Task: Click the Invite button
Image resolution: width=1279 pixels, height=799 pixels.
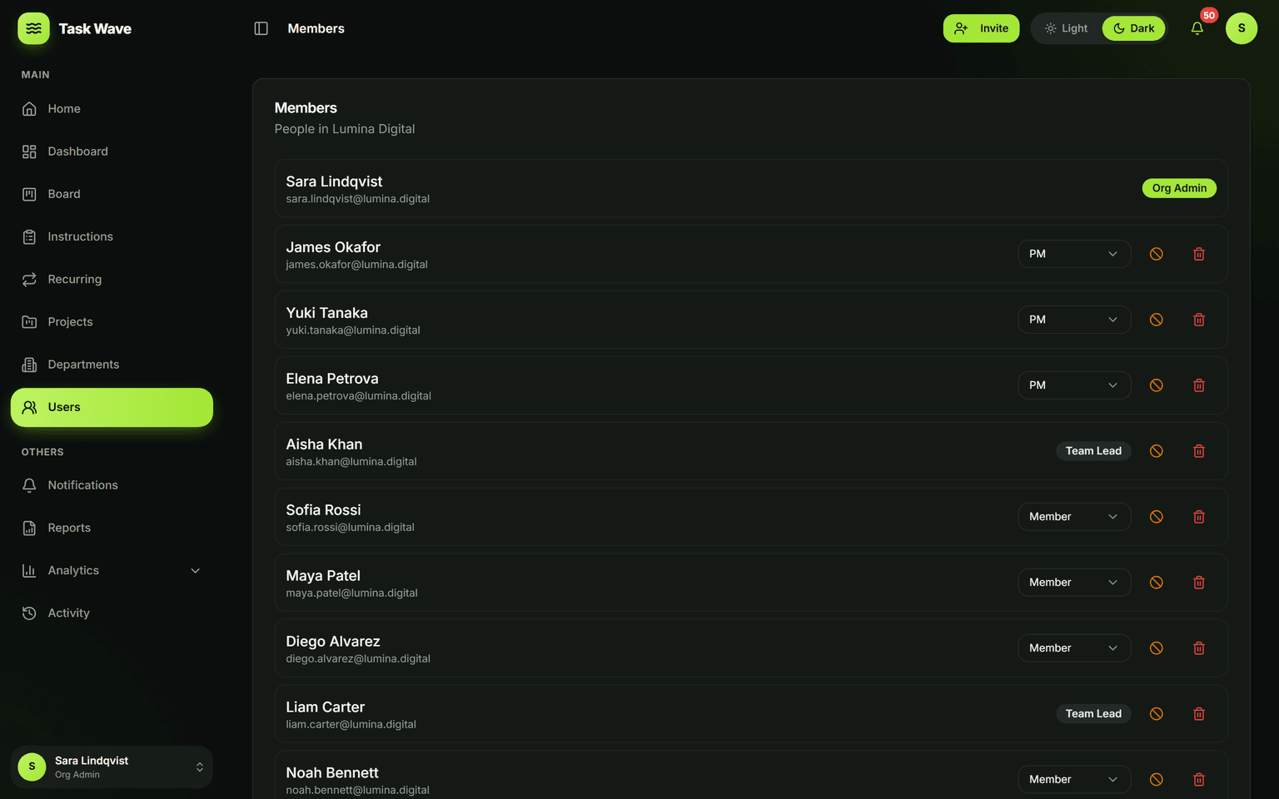Action: pos(981,28)
